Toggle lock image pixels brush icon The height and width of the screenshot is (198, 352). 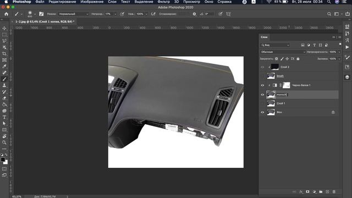click(x=282, y=59)
